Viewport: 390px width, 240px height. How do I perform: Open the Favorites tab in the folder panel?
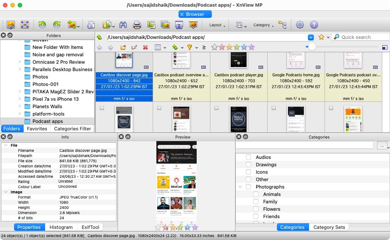[37, 129]
